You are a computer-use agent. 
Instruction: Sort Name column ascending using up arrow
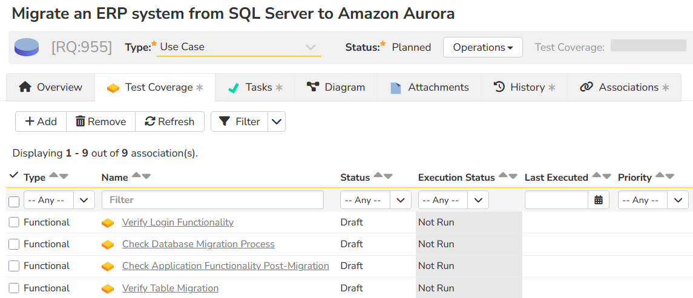(x=136, y=176)
